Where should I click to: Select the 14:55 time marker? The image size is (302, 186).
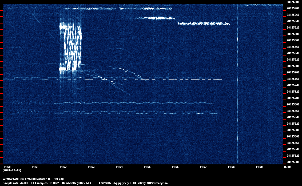tap(147, 167)
